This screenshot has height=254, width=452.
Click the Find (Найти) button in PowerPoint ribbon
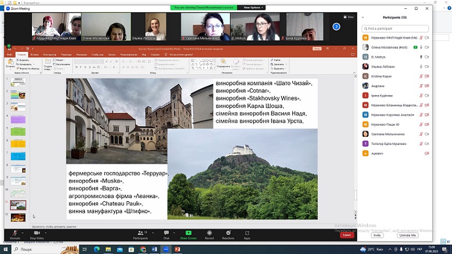pos(276,60)
